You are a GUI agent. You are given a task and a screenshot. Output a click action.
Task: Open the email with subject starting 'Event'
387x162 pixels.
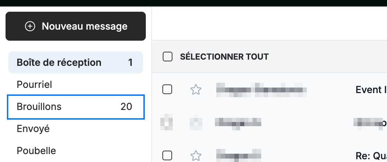point(371,90)
